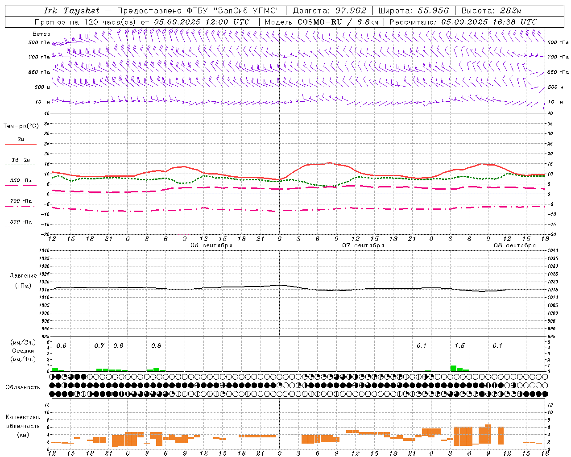Select the date label 07 сентября
This screenshot has height=457, width=571.
click(363, 245)
